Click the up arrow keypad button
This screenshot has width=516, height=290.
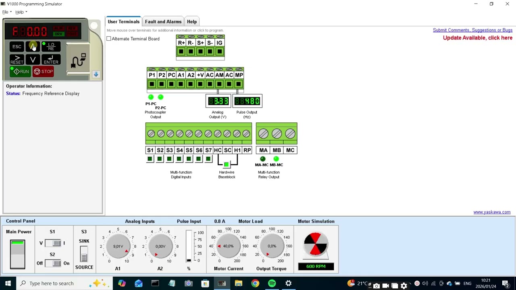click(x=33, y=47)
